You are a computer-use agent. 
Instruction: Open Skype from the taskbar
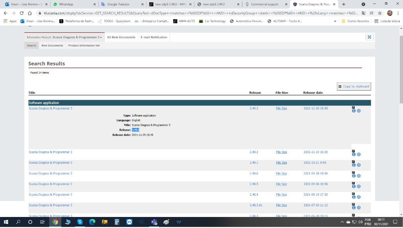click(x=80, y=222)
